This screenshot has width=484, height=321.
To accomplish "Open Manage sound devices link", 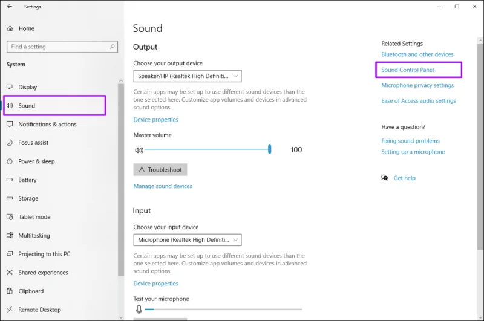I will click(x=163, y=186).
